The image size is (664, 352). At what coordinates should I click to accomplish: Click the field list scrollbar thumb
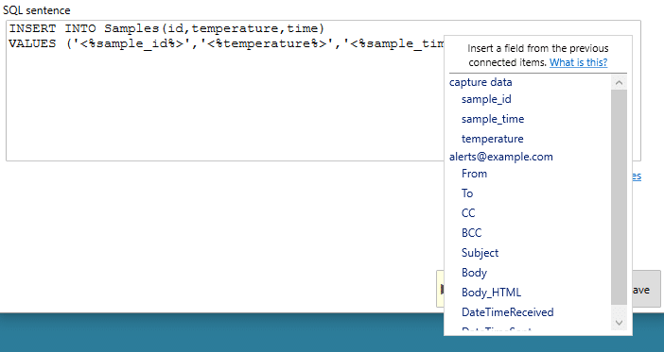point(619,197)
